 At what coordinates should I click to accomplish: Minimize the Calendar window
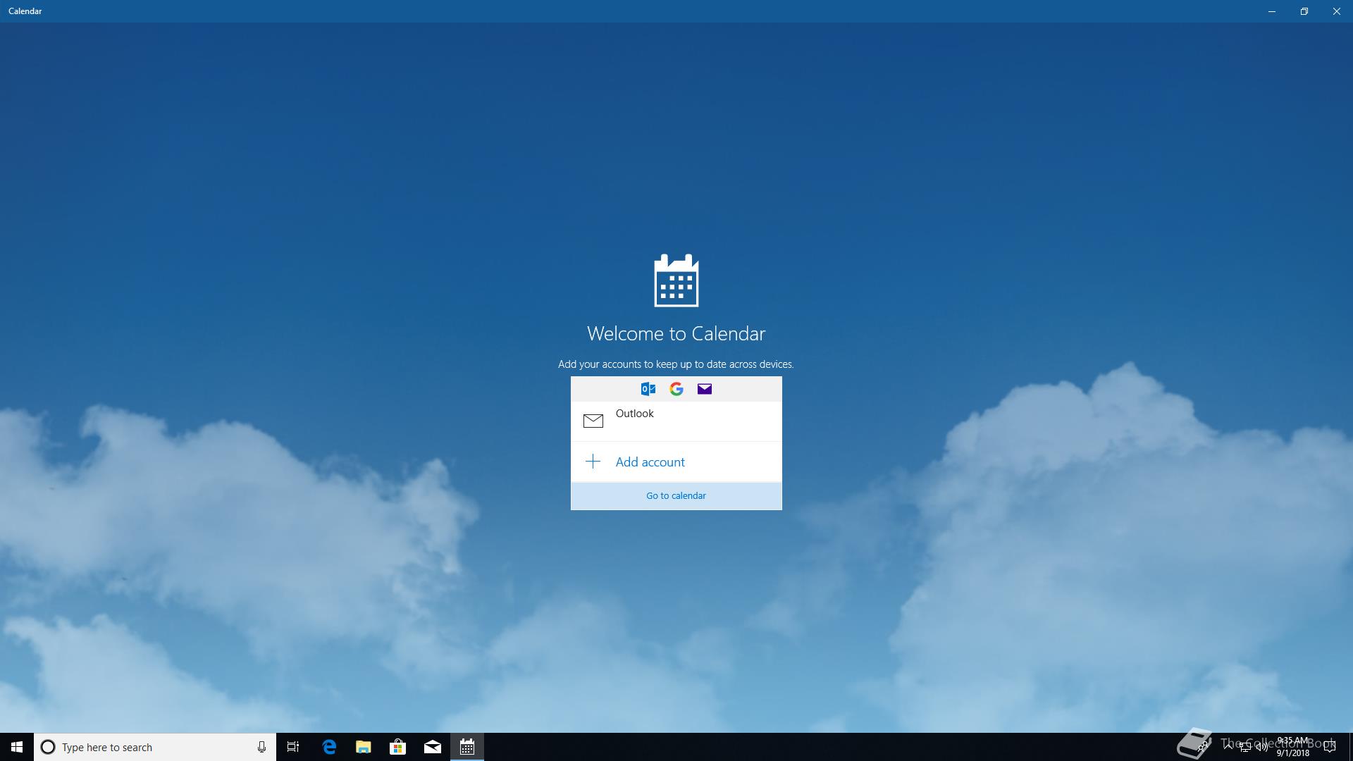(x=1272, y=11)
